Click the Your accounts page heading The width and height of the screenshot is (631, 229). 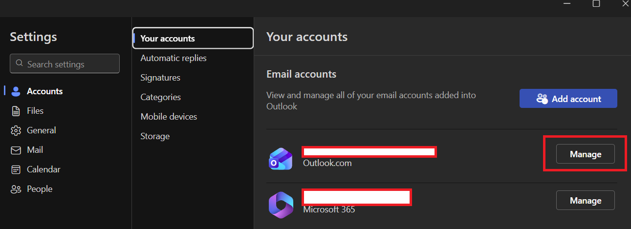(307, 37)
